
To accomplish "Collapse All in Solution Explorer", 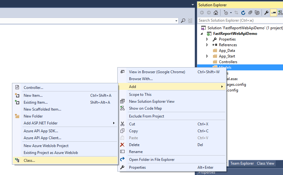I will (x=250, y=13).
